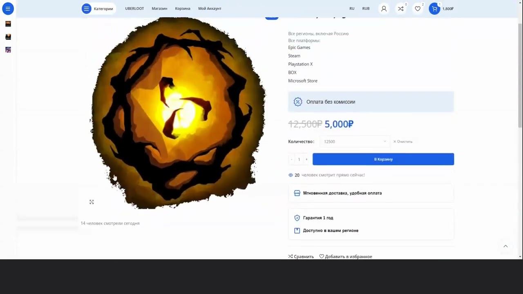Click the box icon beside Доступно в вашем регионе
The image size is (523, 294).
coord(297,231)
